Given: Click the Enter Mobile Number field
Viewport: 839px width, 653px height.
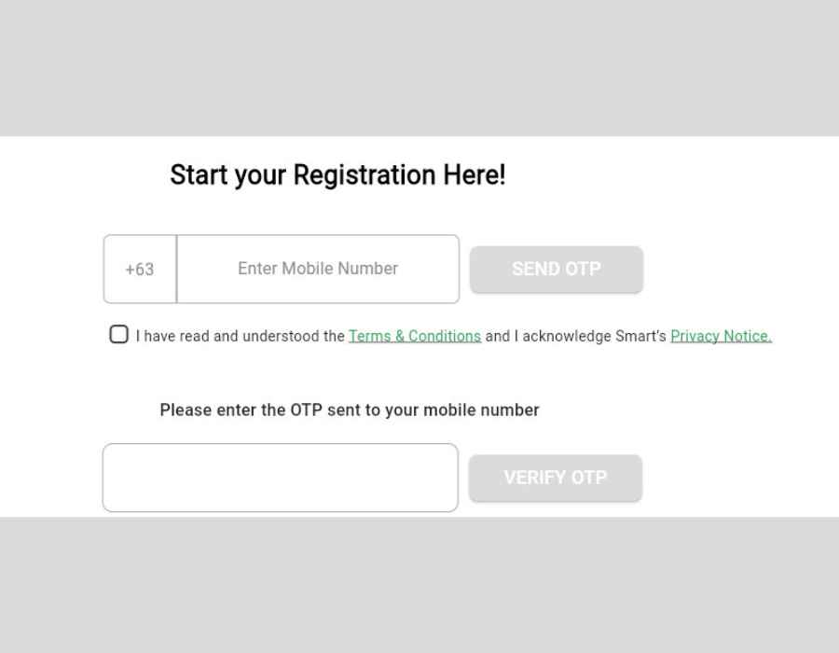Looking at the screenshot, I should click(317, 269).
